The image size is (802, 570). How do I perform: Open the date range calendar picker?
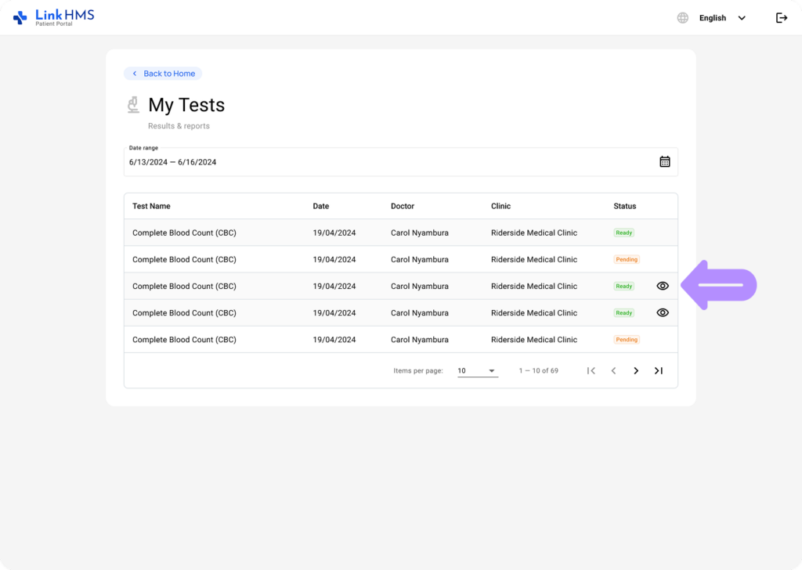pos(664,161)
